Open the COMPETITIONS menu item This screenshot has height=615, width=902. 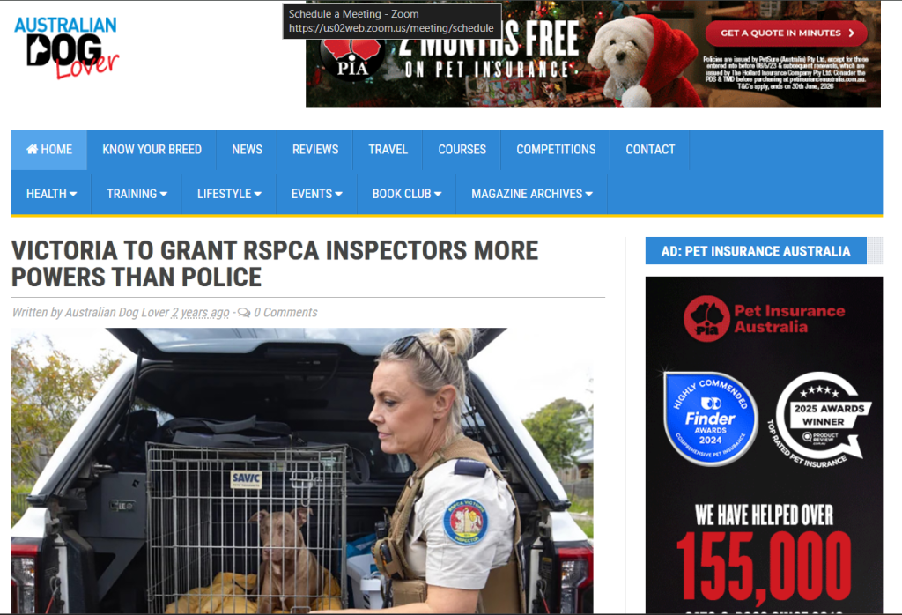556,150
